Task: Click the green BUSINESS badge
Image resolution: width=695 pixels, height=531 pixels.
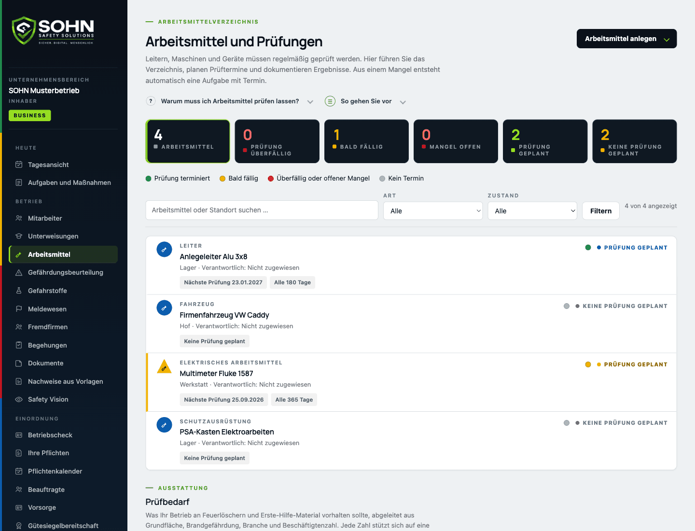Action: click(x=29, y=115)
